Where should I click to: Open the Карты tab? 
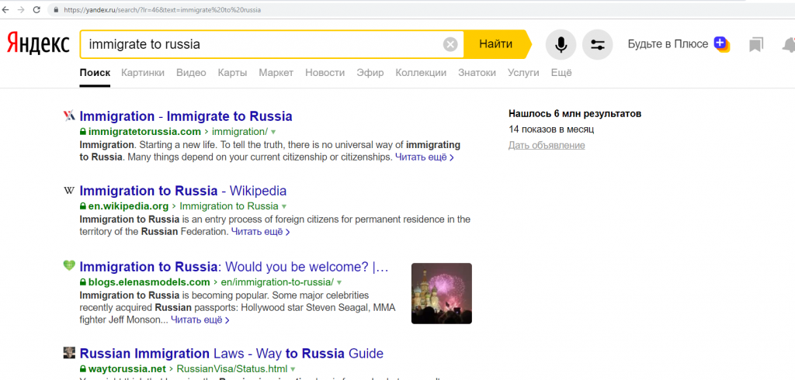pos(232,72)
